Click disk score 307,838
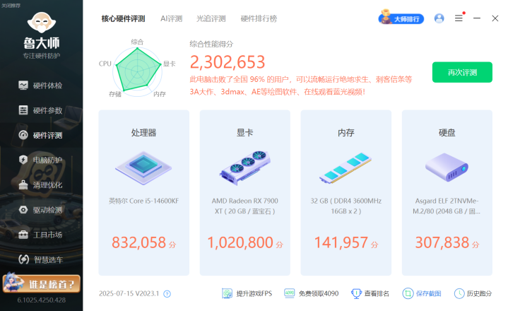This screenshot has height=311, width=508. pyautogui.click(x=442, y=242)
